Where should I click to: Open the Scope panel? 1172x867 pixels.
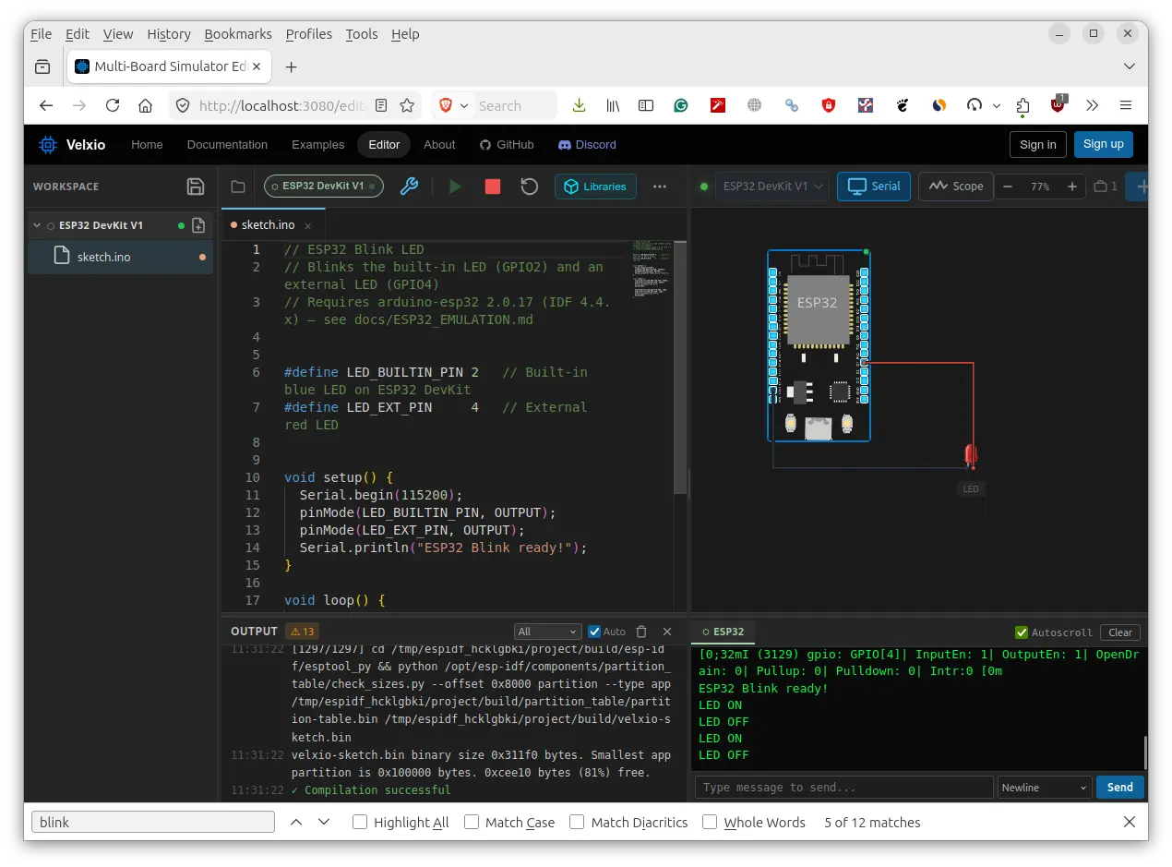[955, 186]
